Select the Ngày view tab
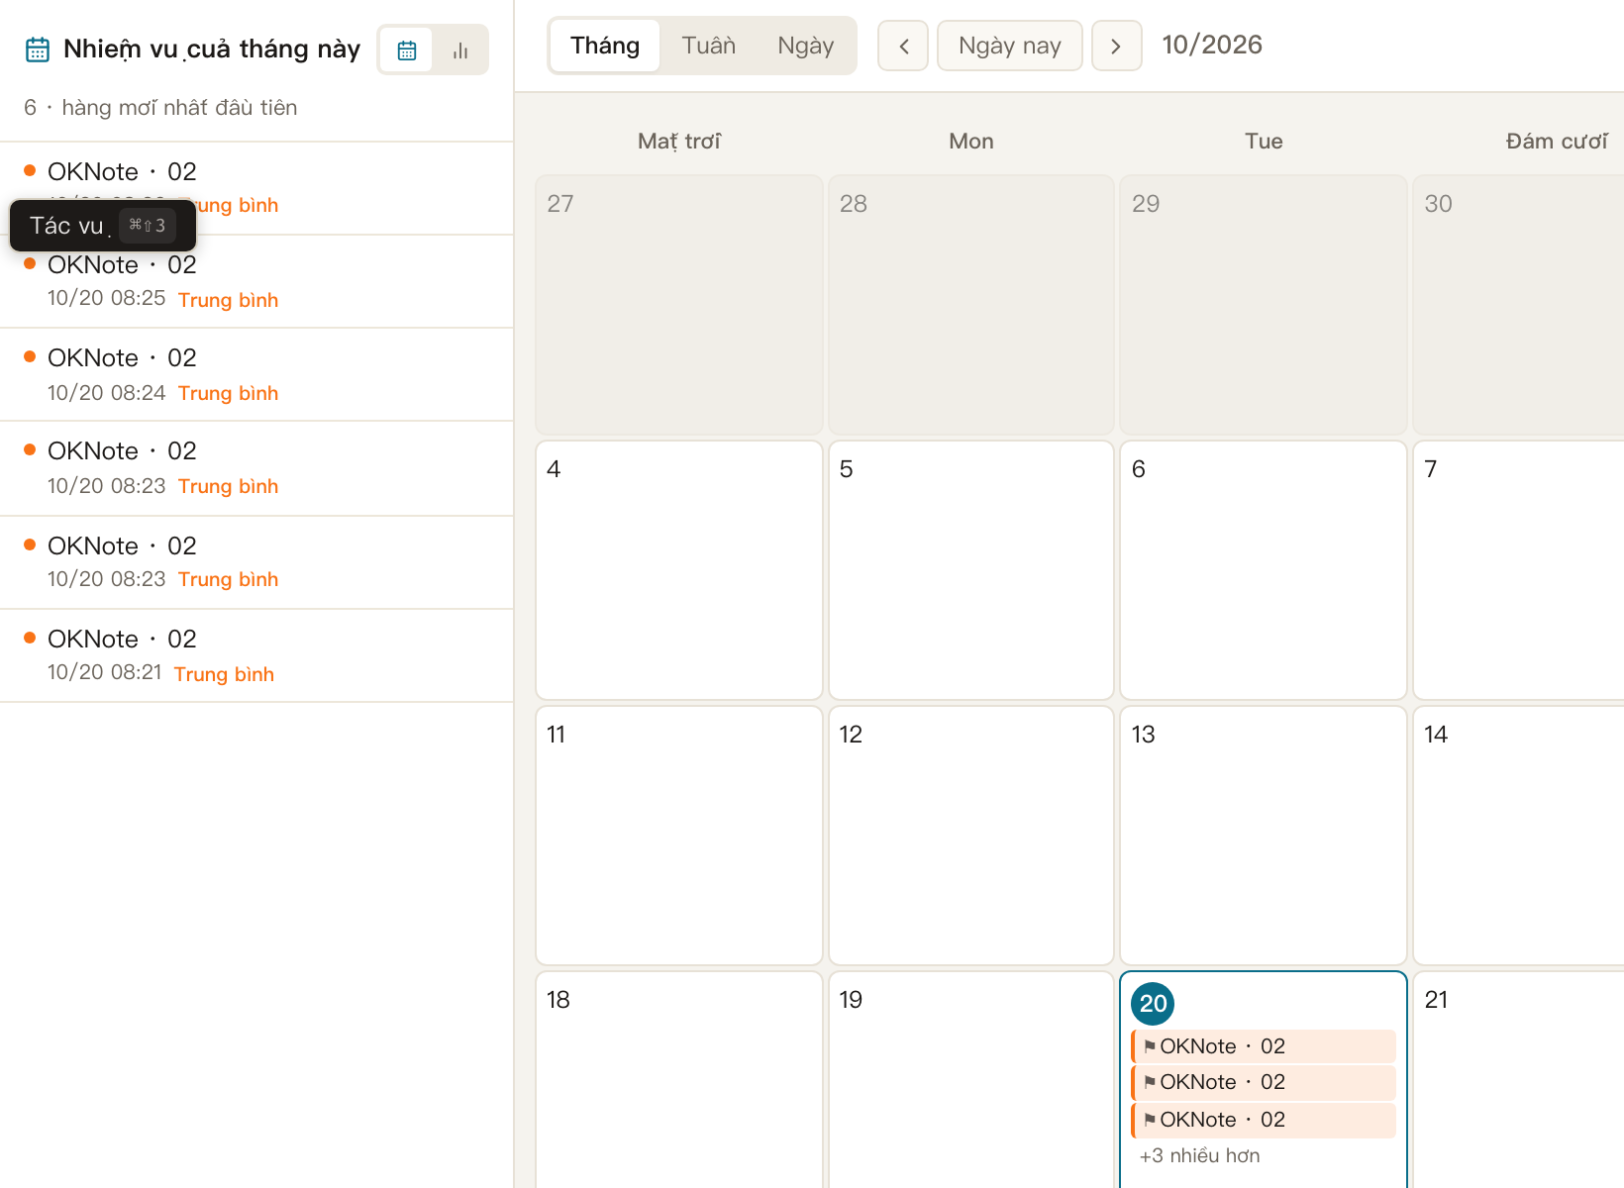 (805, 46)
